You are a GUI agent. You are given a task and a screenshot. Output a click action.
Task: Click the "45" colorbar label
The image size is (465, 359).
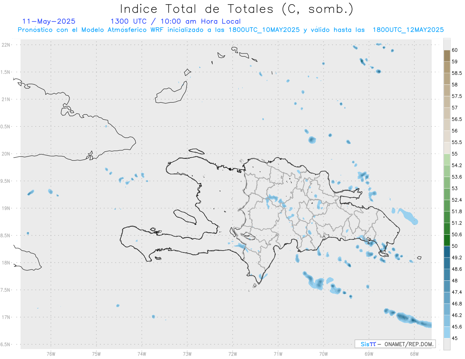pyautogui.click(x=455, y=338)
